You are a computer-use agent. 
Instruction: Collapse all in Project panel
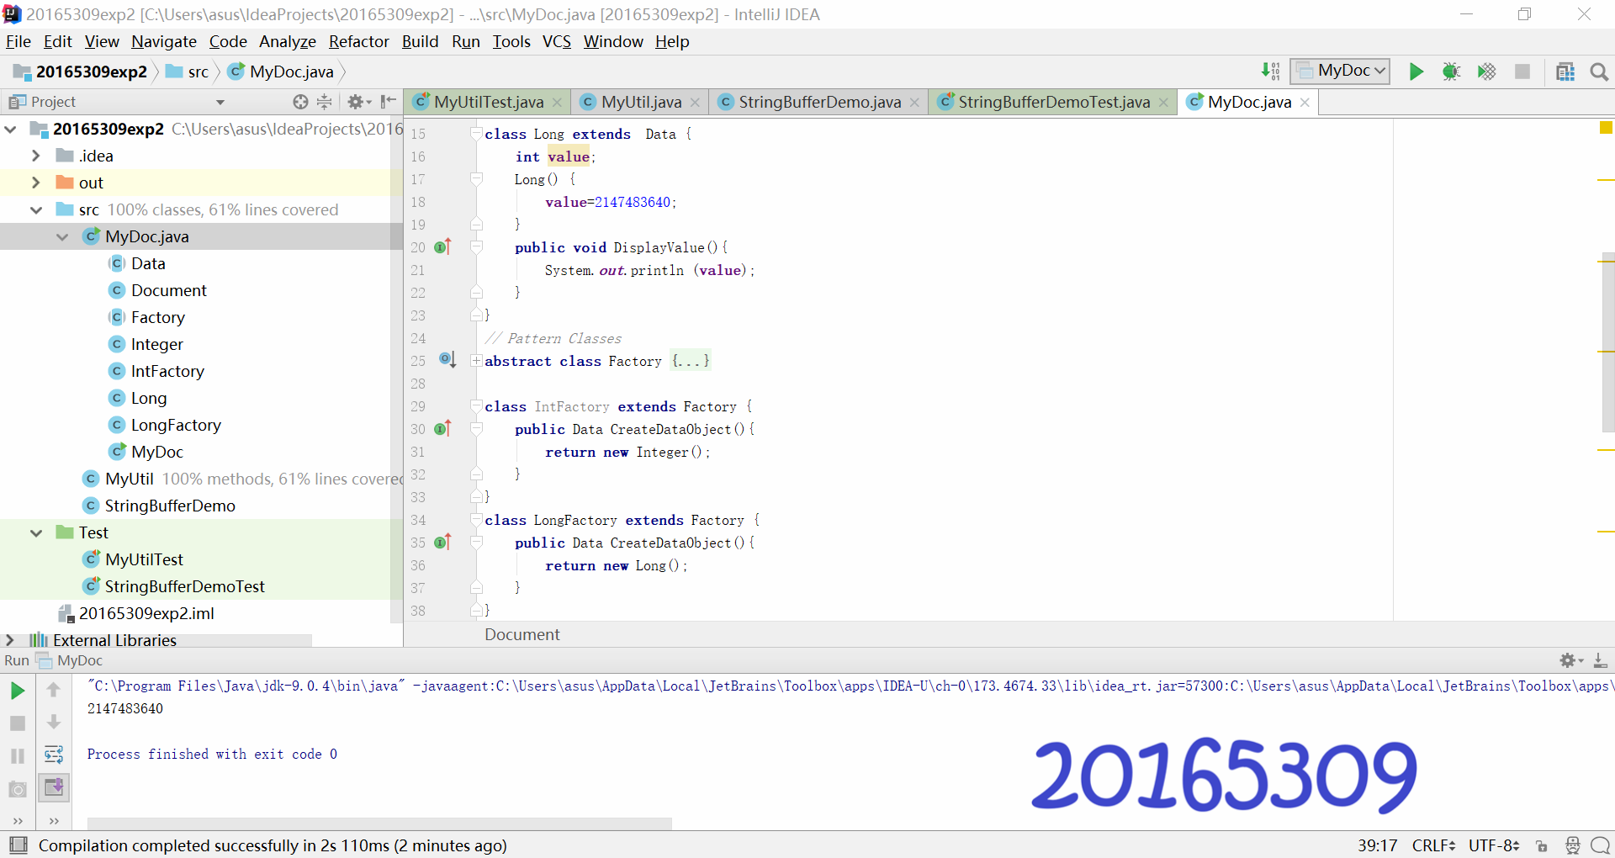tap(324, 102)
